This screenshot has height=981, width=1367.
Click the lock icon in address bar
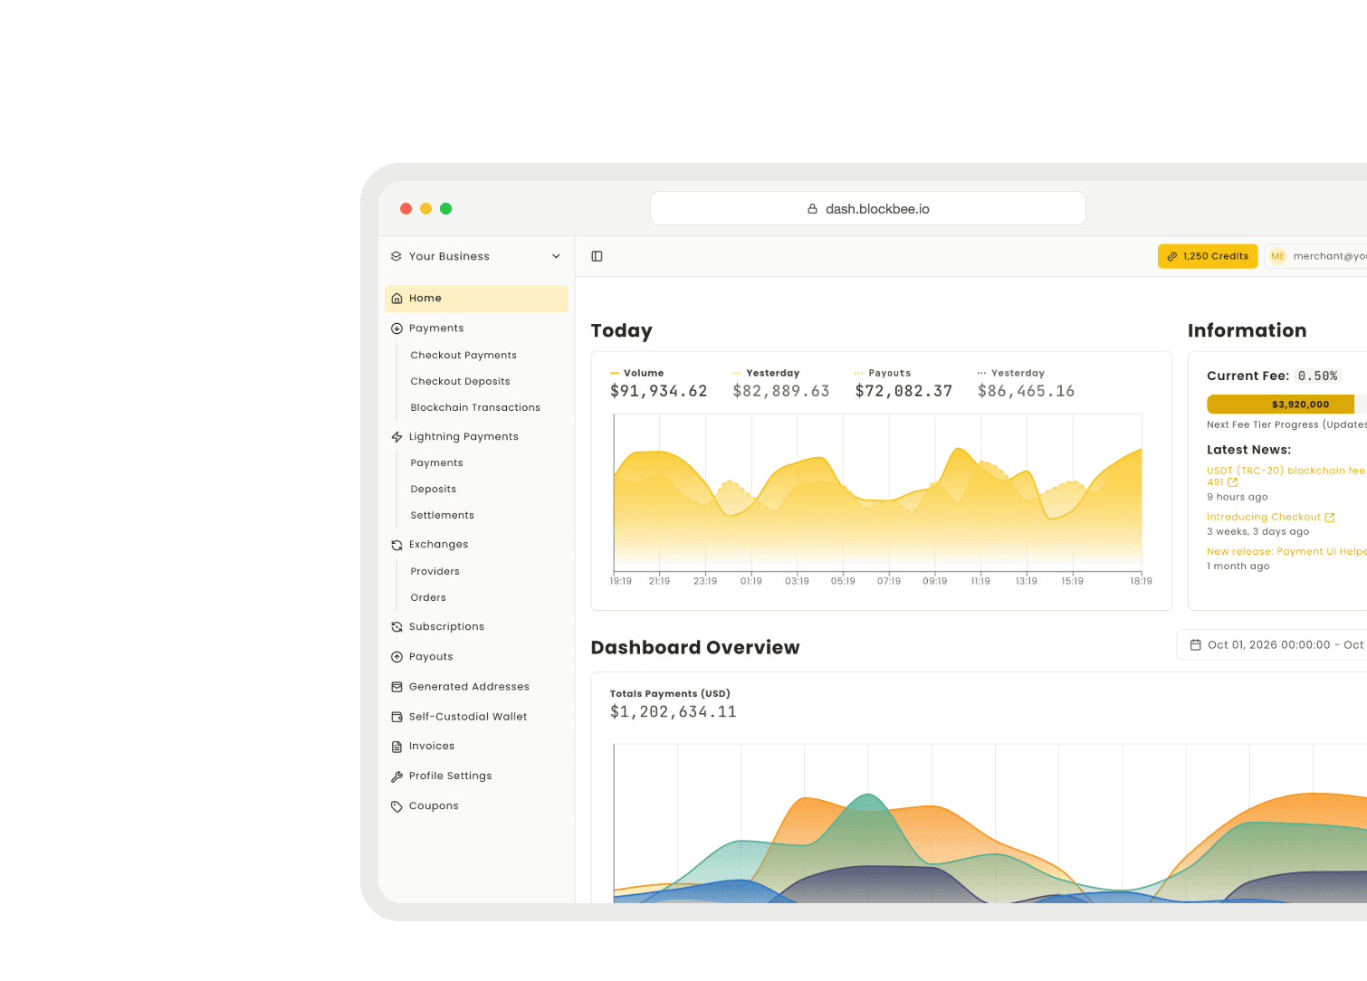point(813,209)
